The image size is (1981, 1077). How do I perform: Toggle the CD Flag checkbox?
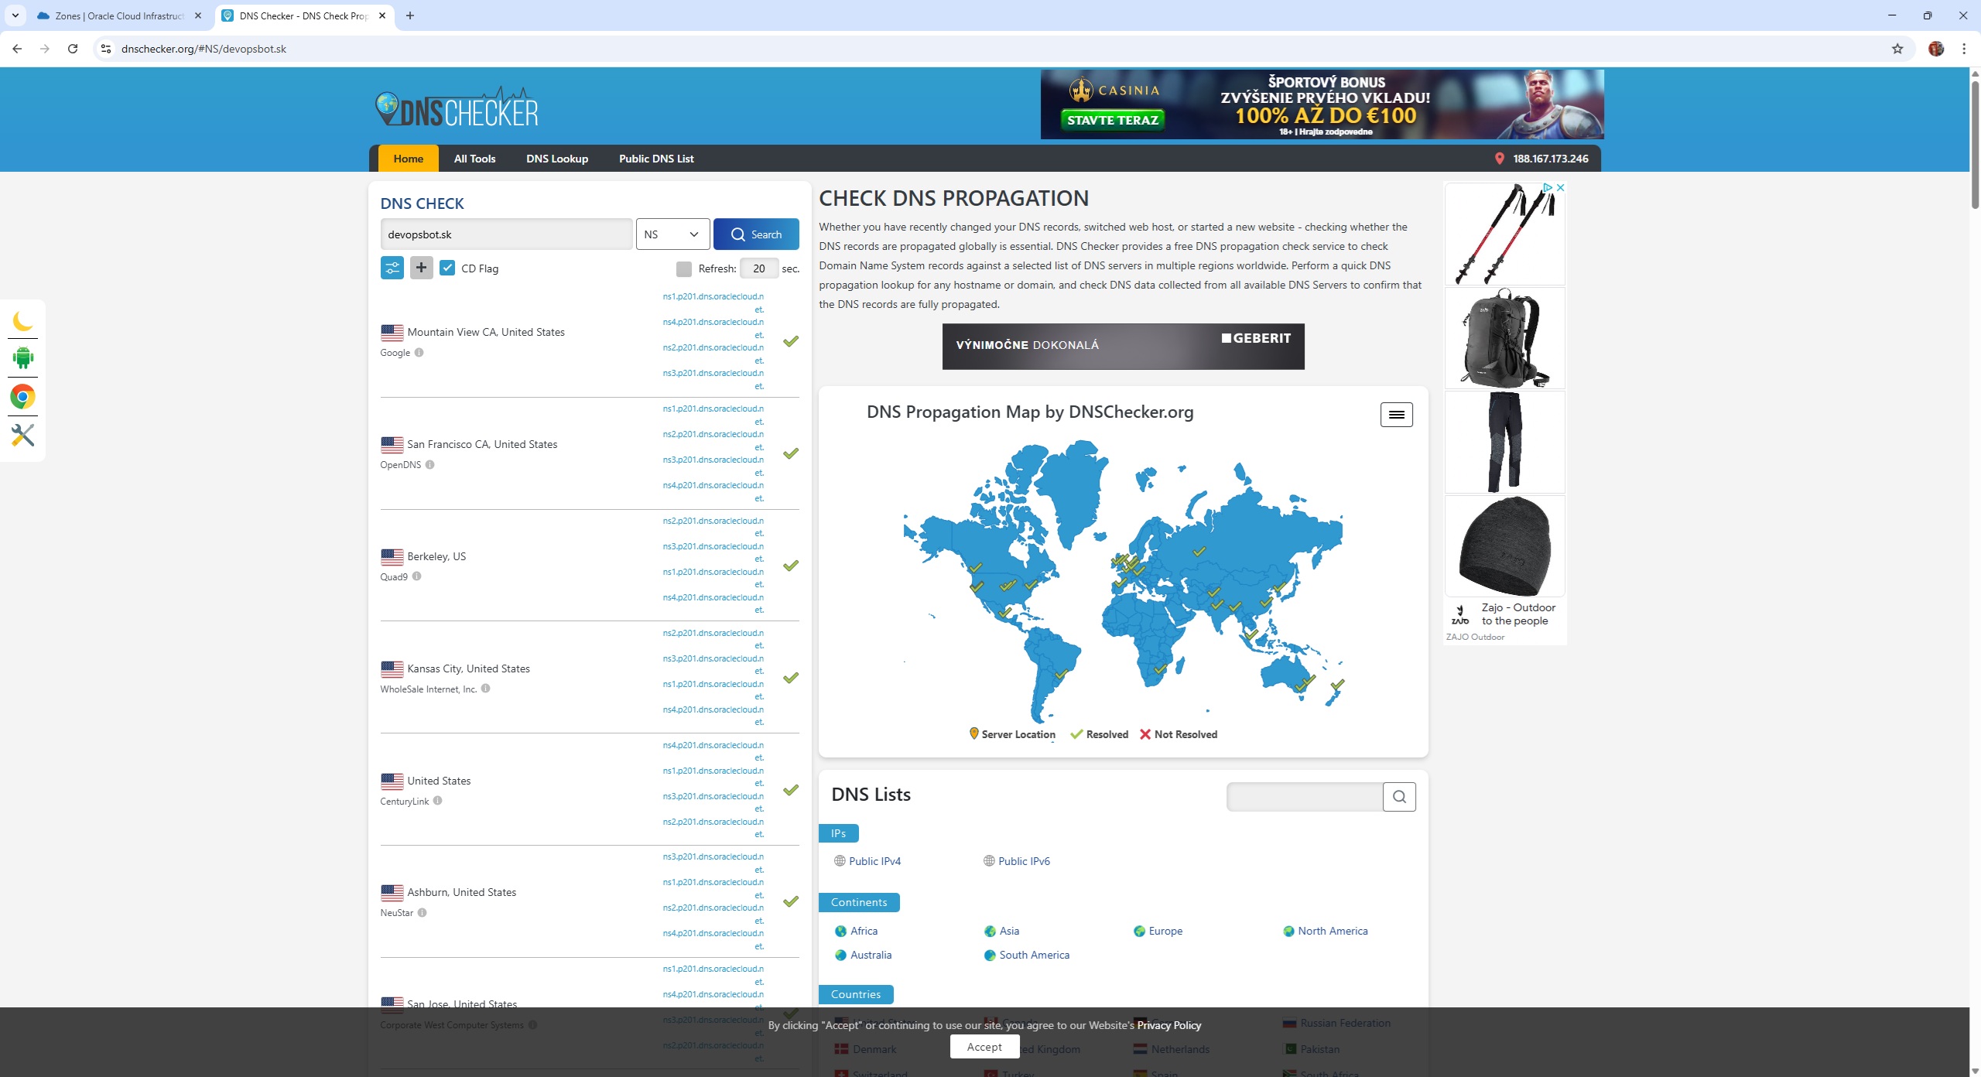click(447, 268)
